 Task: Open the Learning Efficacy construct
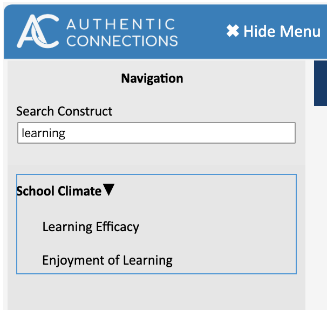[91, 227]
